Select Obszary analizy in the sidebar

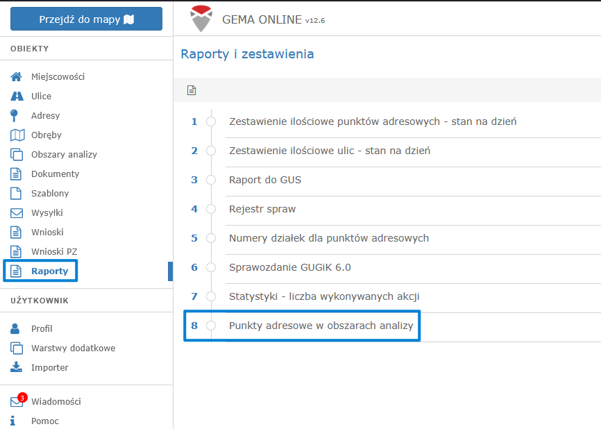pos(64,155)
